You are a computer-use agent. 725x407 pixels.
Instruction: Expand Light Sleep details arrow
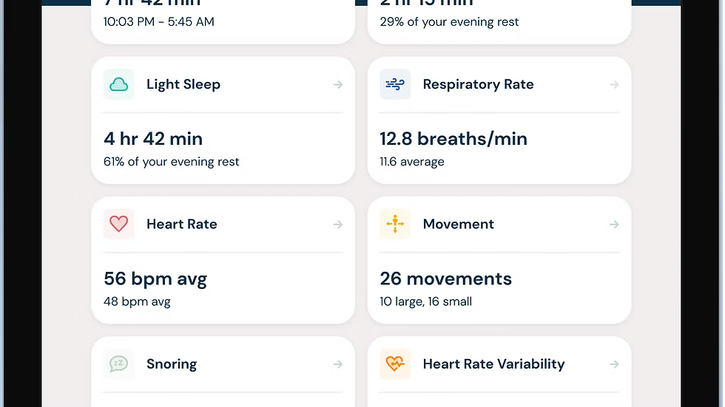[x=338, y=85]
